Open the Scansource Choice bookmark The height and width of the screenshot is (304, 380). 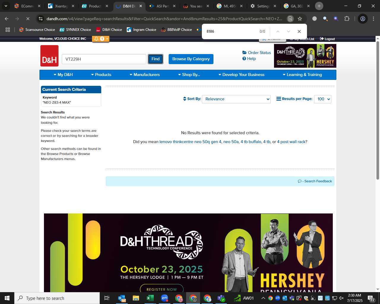tap(37, 30)
